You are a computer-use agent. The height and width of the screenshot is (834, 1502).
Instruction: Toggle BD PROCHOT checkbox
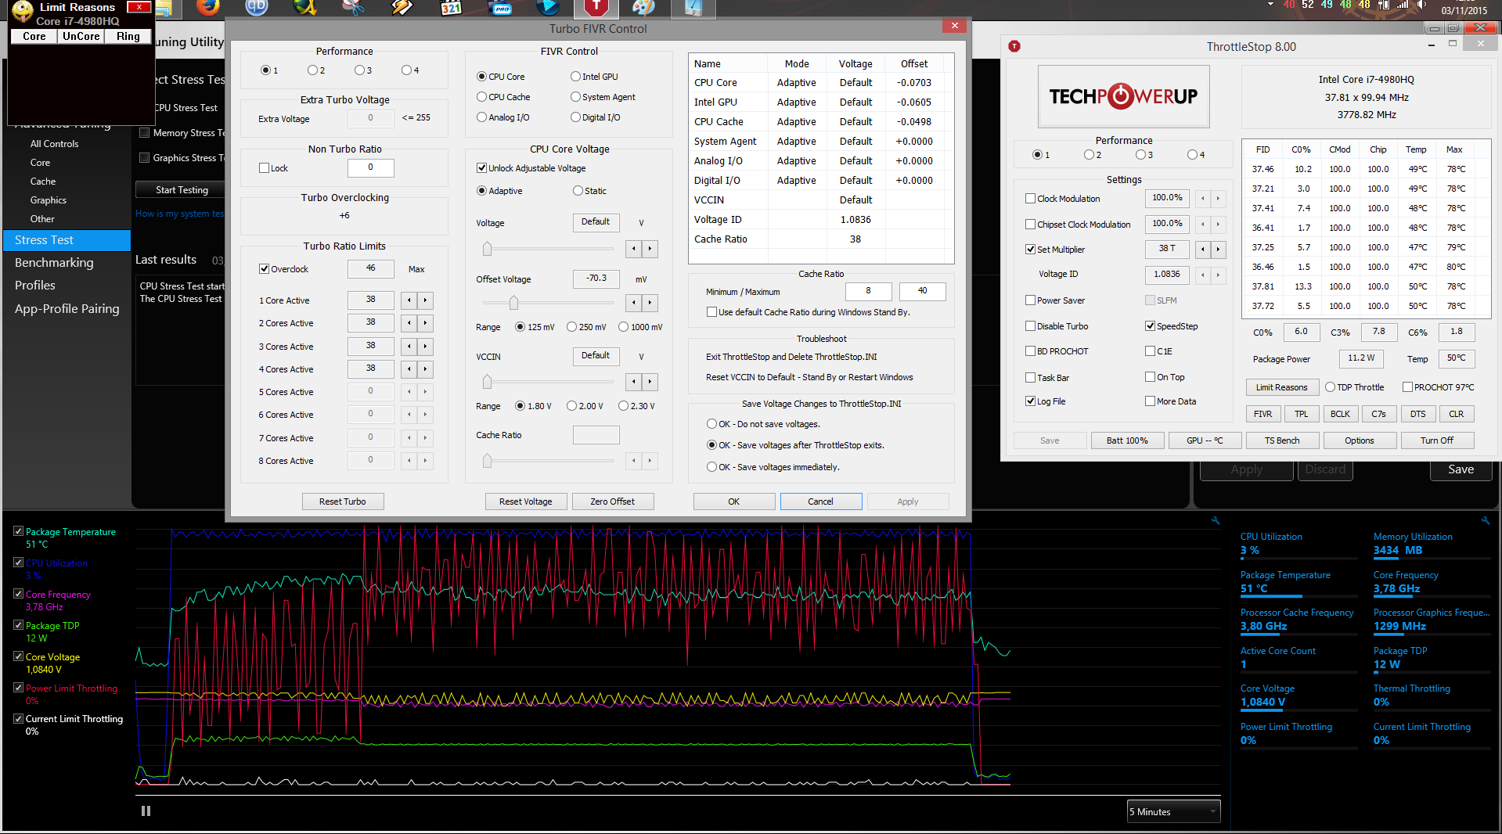coord(1031,351)
